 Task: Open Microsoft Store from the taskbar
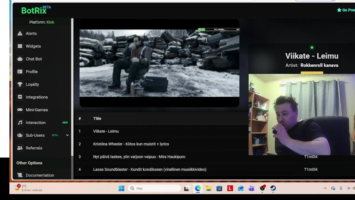pyautogui.click(x=219, y=188)
